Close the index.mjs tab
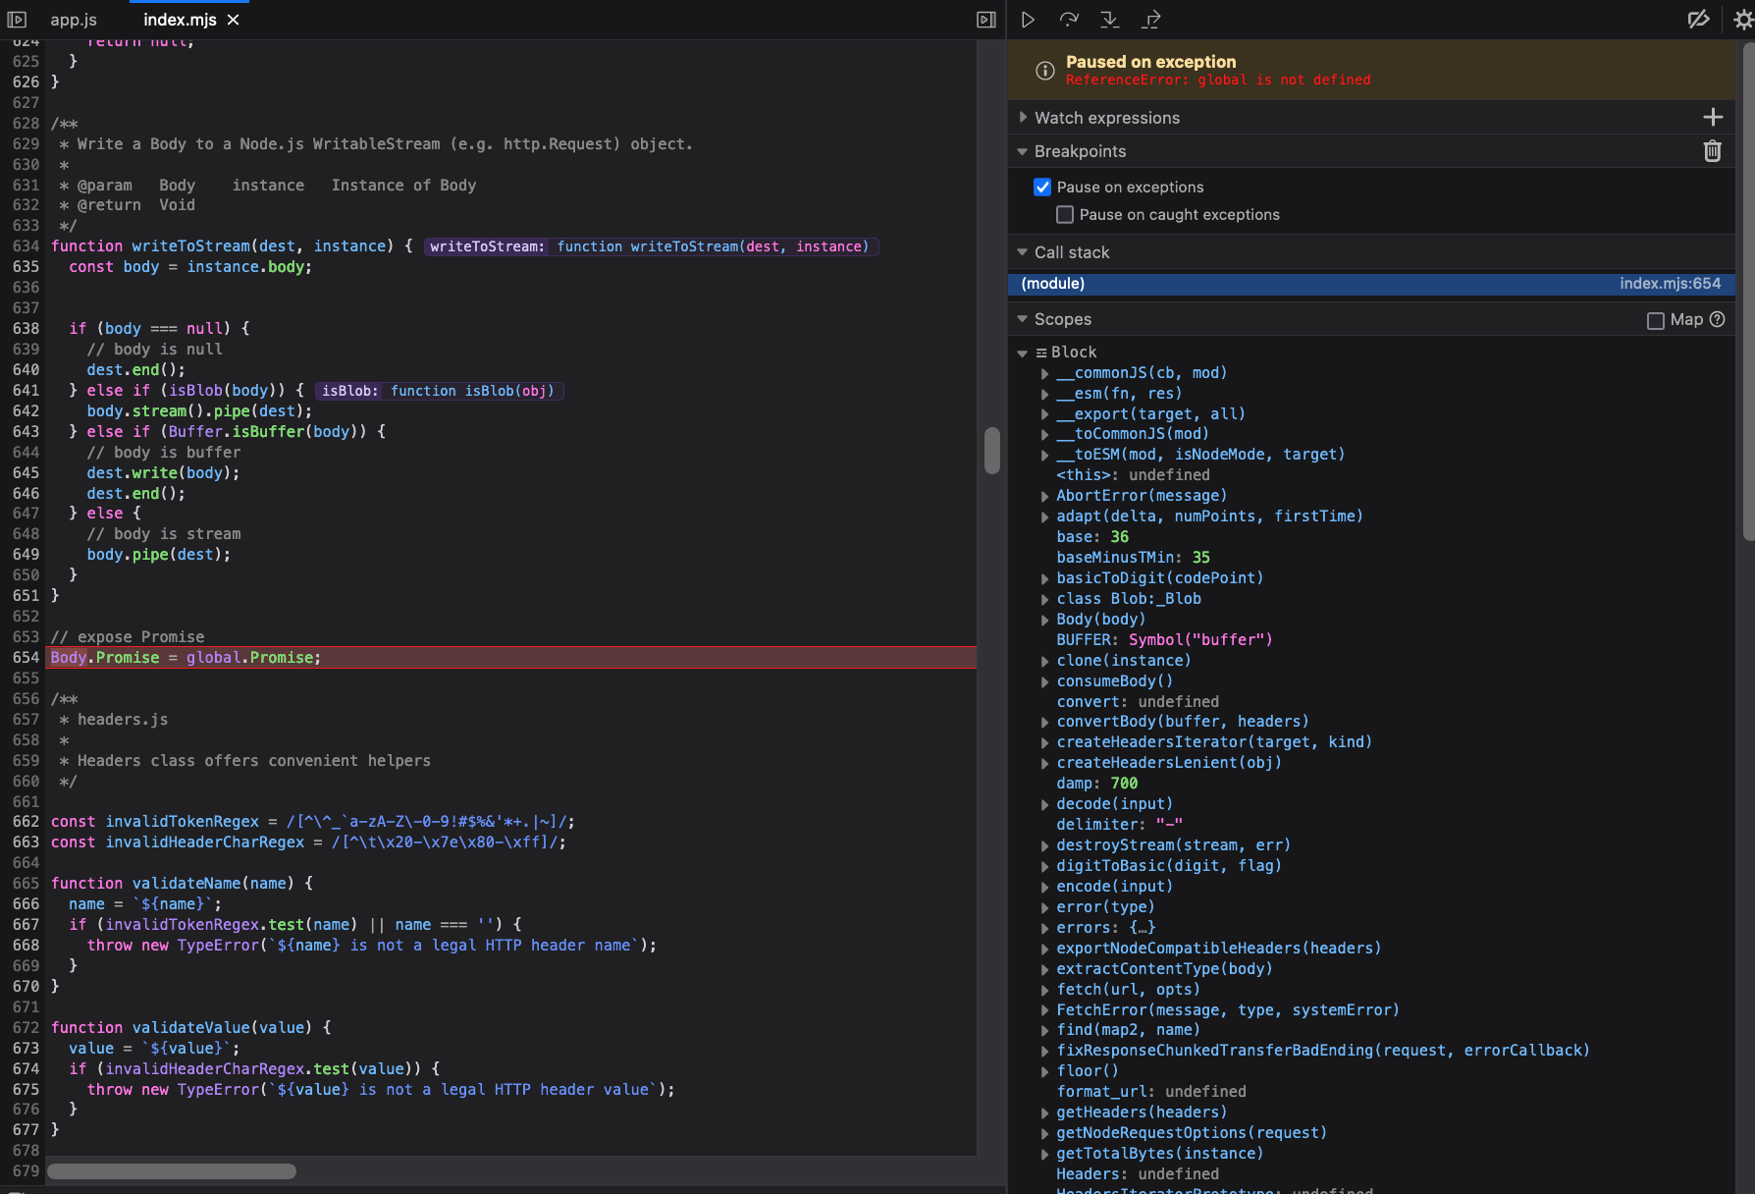The image size is (1755, 1194). click(234, 20)
